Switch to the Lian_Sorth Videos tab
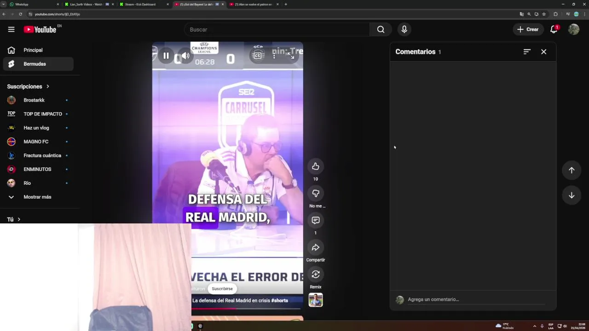The width and height of the screenshot is (589, 331). point(89,4)
